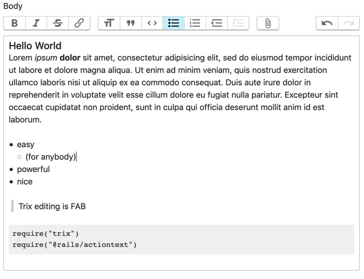Insert a link with the chain icon
The image size is (364, 279).
79,23
